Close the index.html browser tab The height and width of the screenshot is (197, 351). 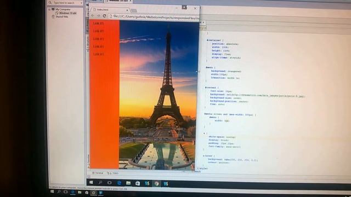[x=127, y=10]
